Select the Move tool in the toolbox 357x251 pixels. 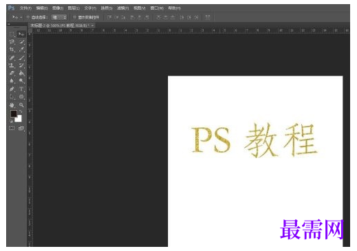pyautogui.click(x=21, y=34)
